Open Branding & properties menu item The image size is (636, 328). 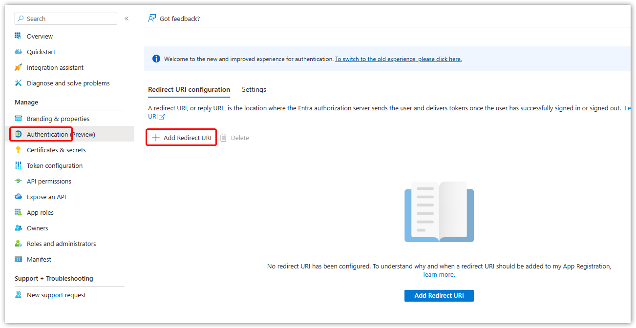tap(58, 119)
